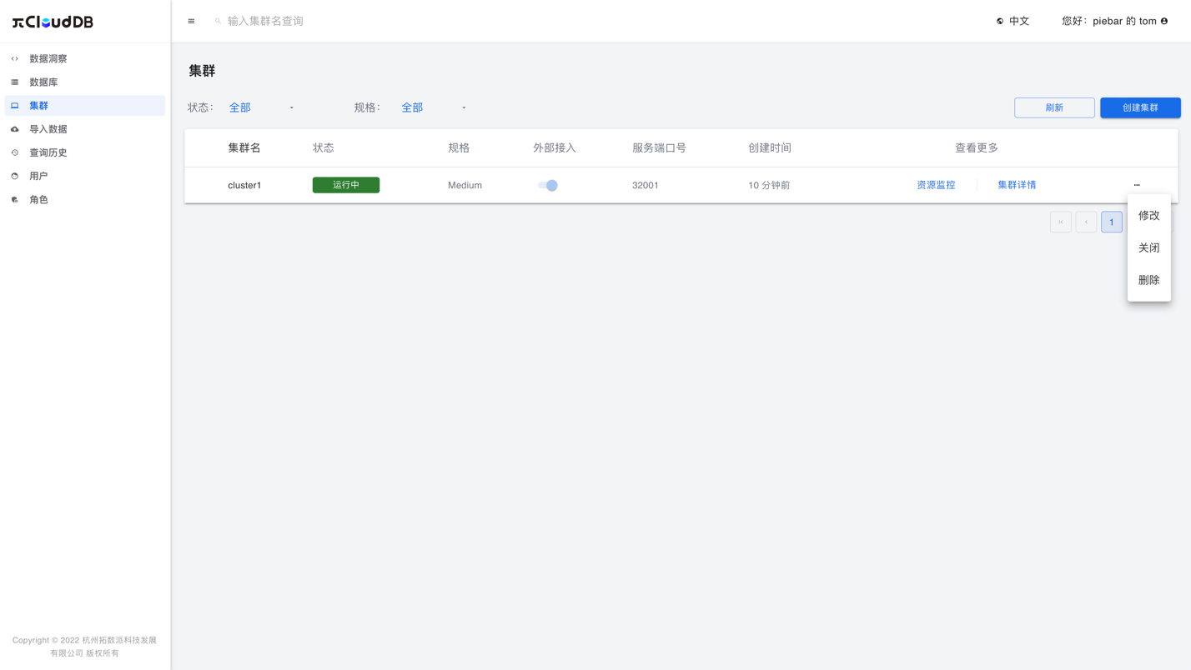Select 关闭 from the context menu
The height and width of the screenshot is (670, 1191).
[1149, 247]
